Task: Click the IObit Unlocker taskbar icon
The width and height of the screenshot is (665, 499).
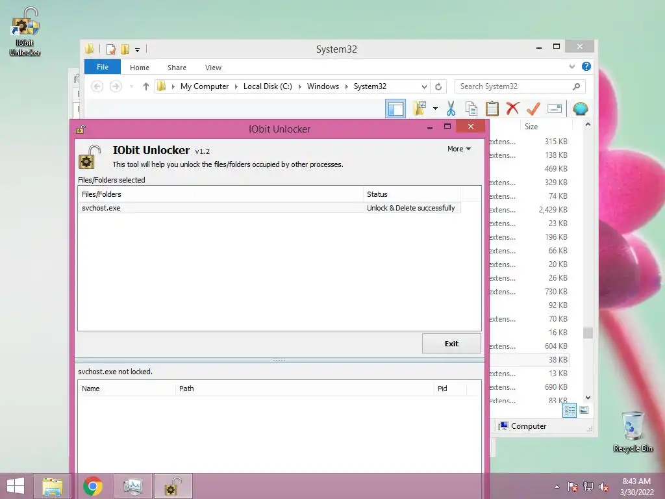Action: tap(173, 486)
